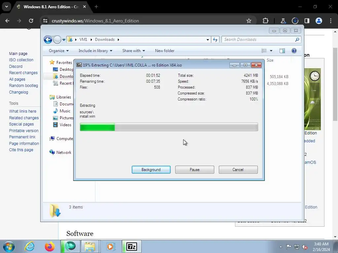
Task: Click the Size column header
Action: 270,61
